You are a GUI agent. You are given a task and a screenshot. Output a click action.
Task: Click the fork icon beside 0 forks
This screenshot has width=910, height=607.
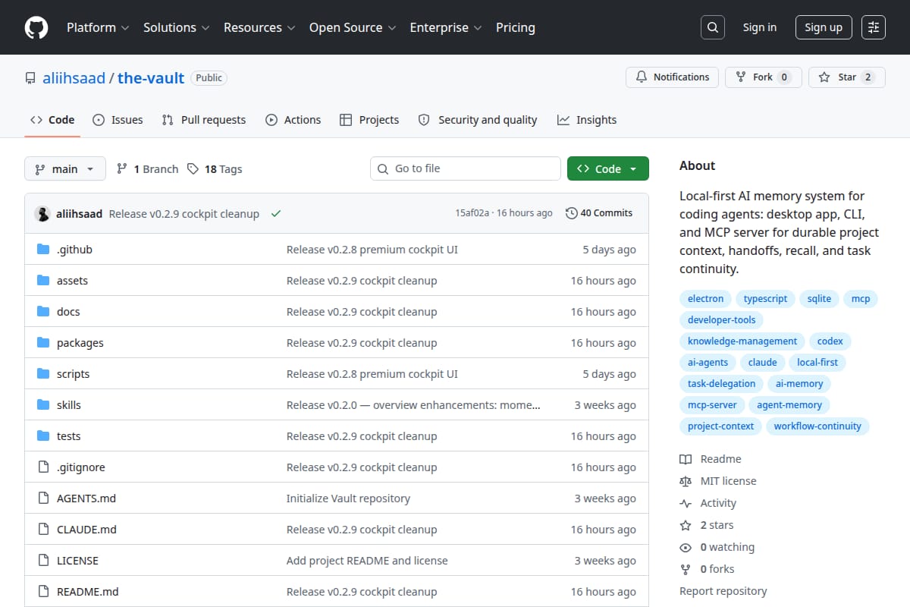(686, 569)
